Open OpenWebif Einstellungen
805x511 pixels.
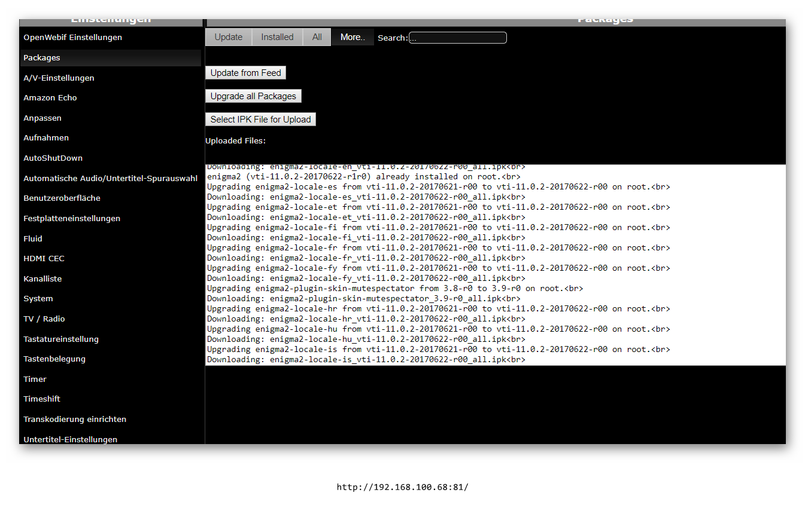[72, 37]
